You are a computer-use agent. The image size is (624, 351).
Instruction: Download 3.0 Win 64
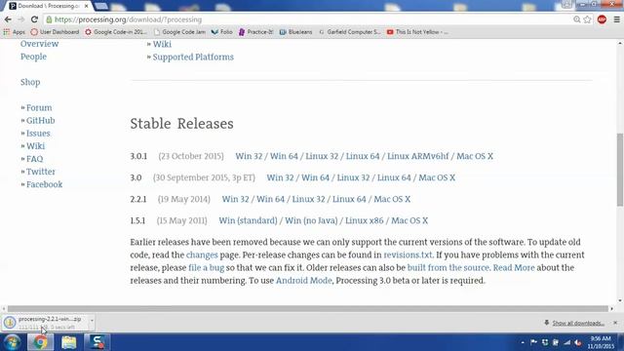pos(315,177)
